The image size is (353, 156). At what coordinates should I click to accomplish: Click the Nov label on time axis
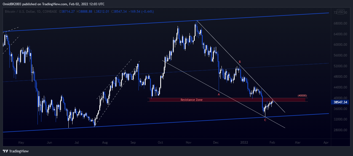(x=189, y=143)
